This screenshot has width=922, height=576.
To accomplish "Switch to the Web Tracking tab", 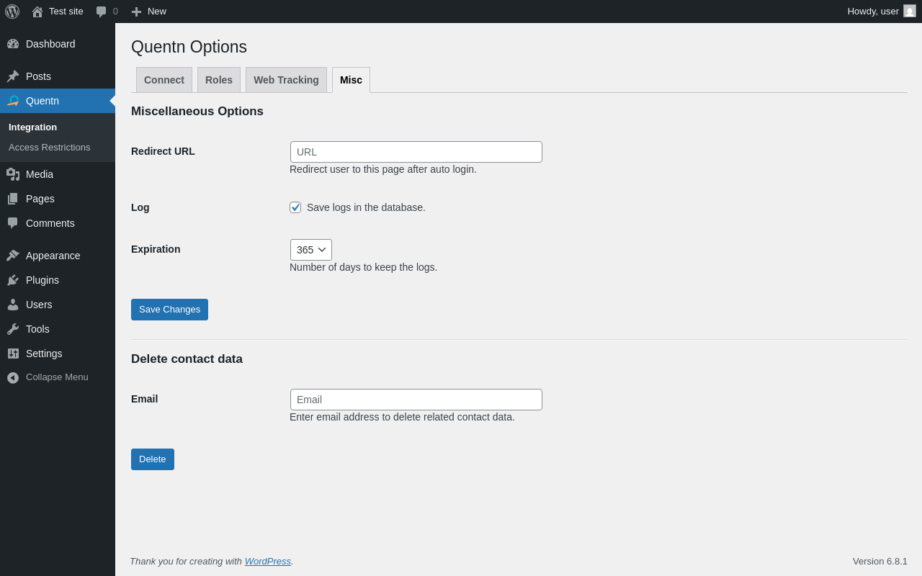I will 286,80.
